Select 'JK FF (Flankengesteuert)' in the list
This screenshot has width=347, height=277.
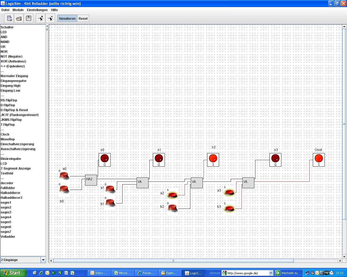pos(20,115)
